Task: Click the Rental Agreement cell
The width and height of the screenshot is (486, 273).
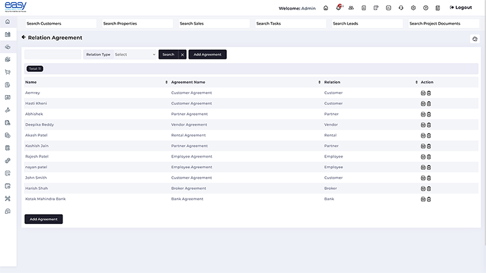Action: click(x=188, y=135)
